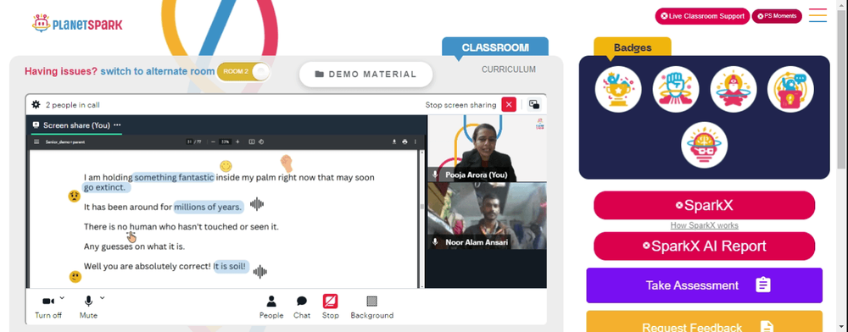Click the PDF zoom percentage field
848x332 pixels.
click(x=226, y=142)
